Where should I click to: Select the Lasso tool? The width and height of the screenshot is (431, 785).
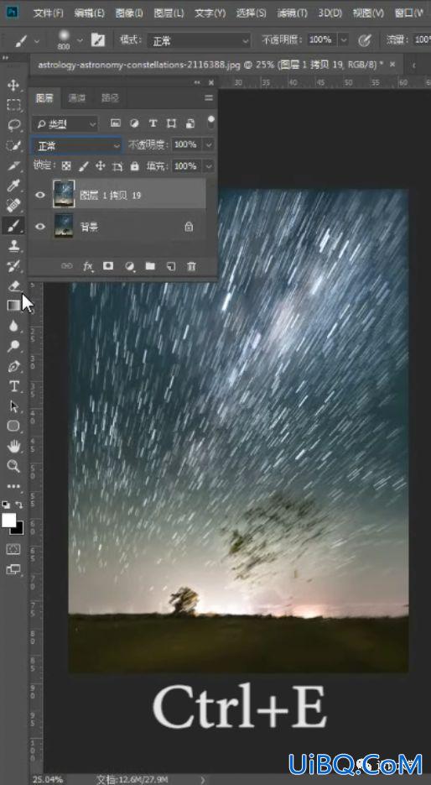point(13,124)
